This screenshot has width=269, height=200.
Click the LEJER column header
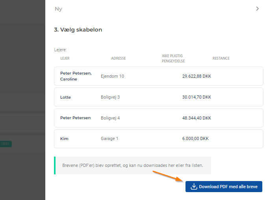65,58
